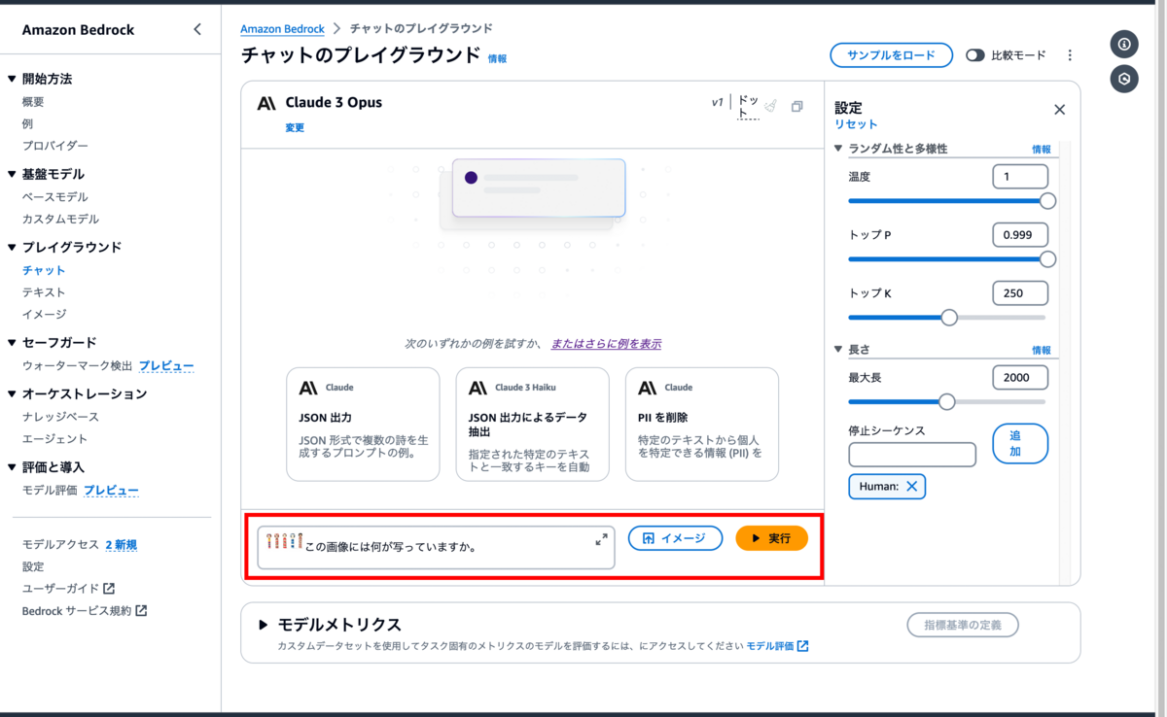1167x717 pixels.
Task: Remove the Human: stop sequence tag
Action: (x=911, y=487)
